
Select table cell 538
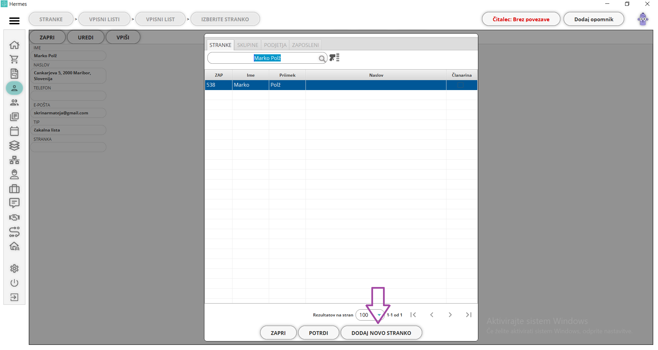pyautogui.click(x=219, y=85)
